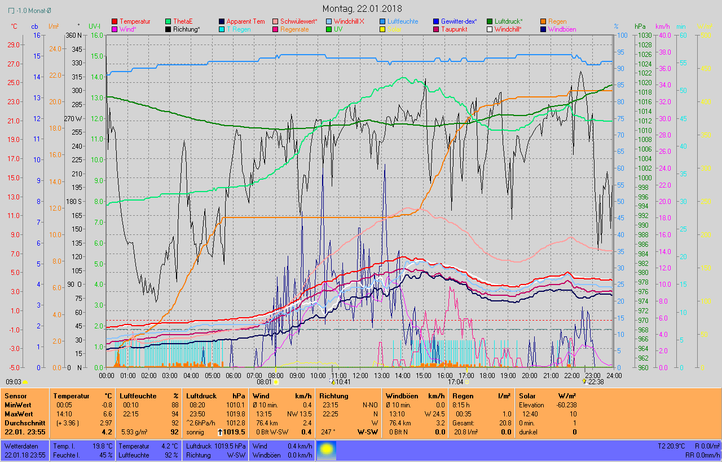Click the sunset icon at 17:04
The width and height of the screenshot is (722, 462).
(x=467, y=382)
